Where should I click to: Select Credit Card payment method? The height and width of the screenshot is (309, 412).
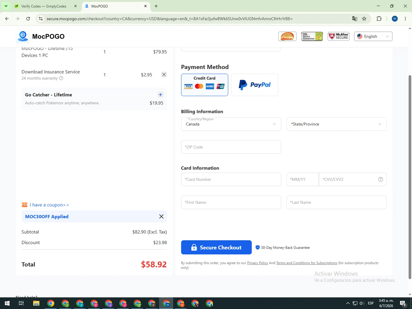tap(205, 85)
